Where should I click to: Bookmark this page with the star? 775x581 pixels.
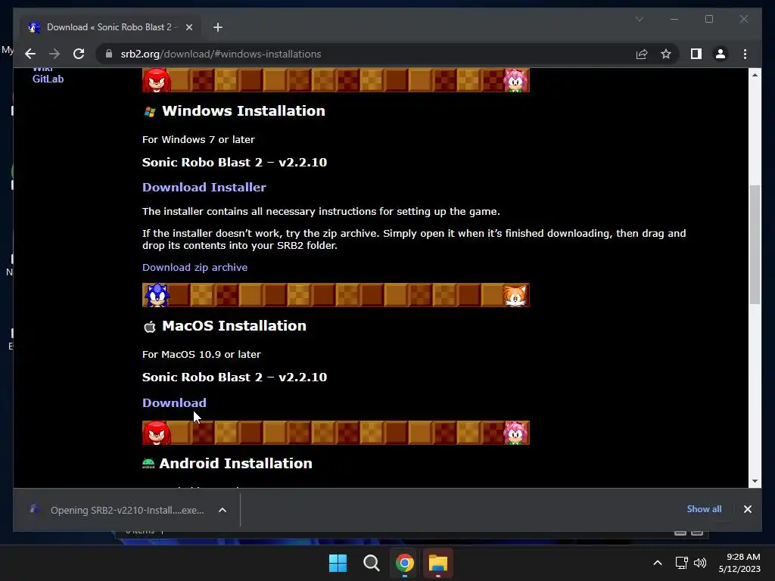click(x=666, y=54)
